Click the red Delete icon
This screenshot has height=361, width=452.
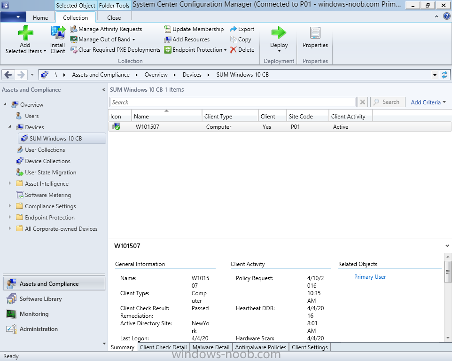tap(233, 50)
